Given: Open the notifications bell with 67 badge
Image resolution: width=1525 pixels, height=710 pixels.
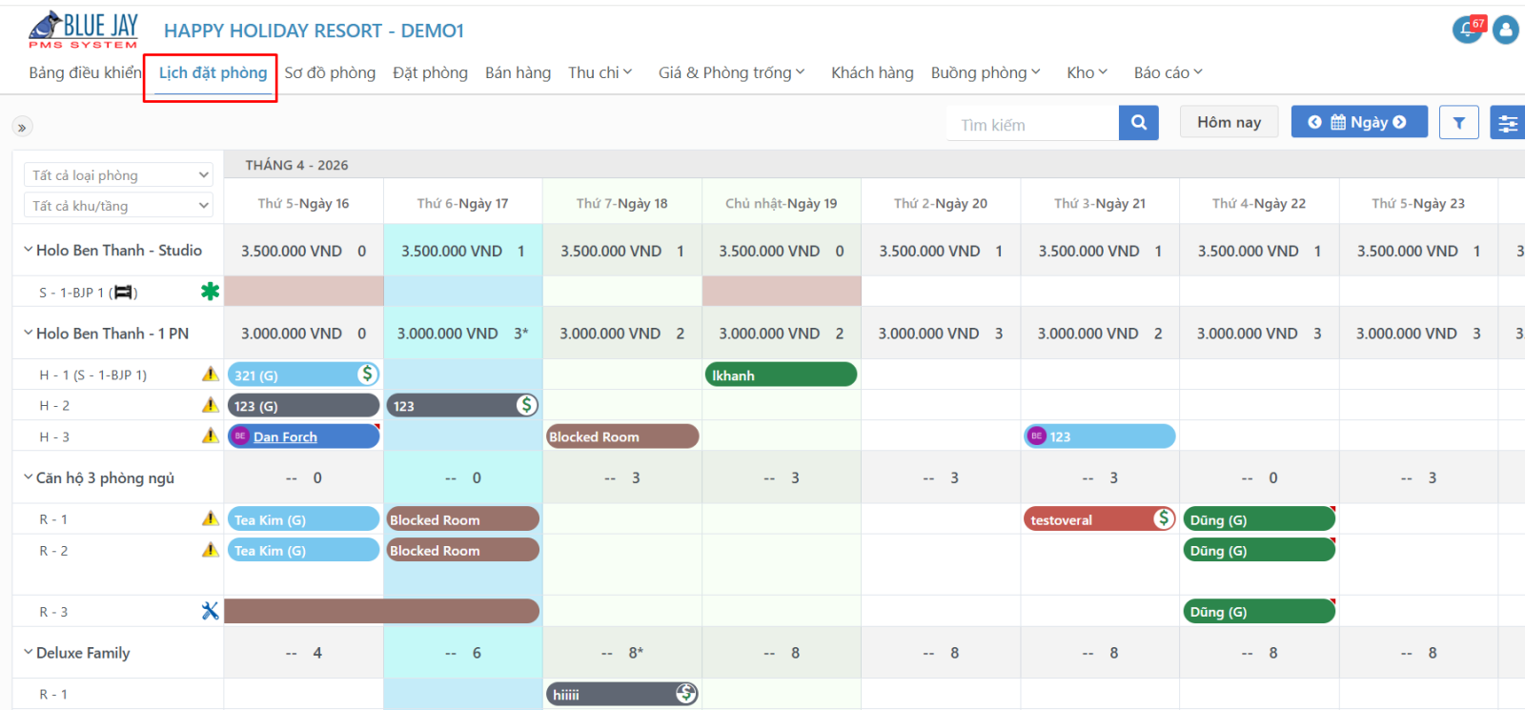Looking at the screenshot, I should [x=1468, y=30].
